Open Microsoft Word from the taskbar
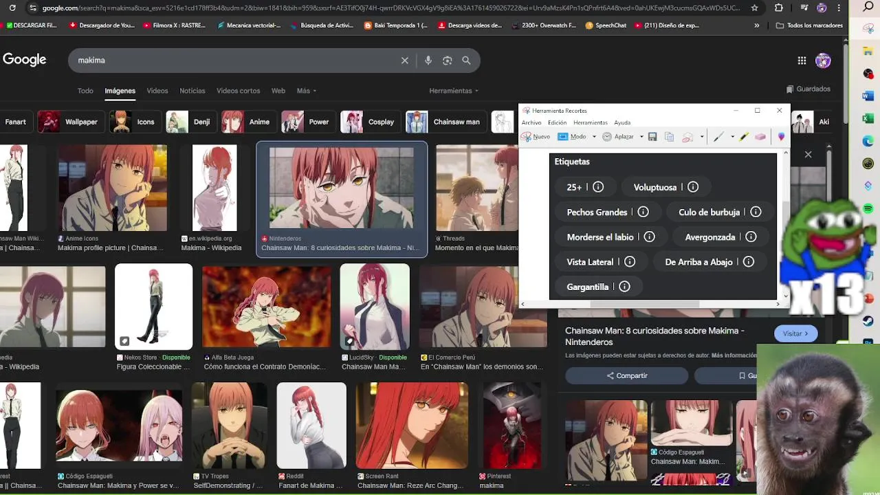The image size is (880, 495). pos(868,96)
